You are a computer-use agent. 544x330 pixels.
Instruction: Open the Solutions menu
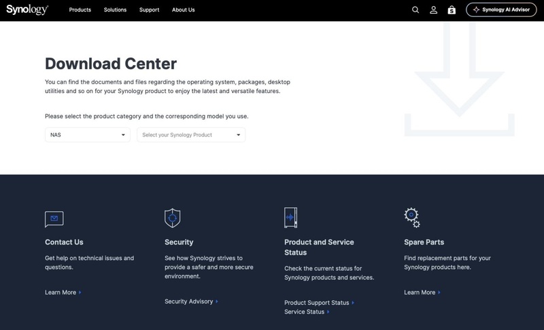coord(115,10)
